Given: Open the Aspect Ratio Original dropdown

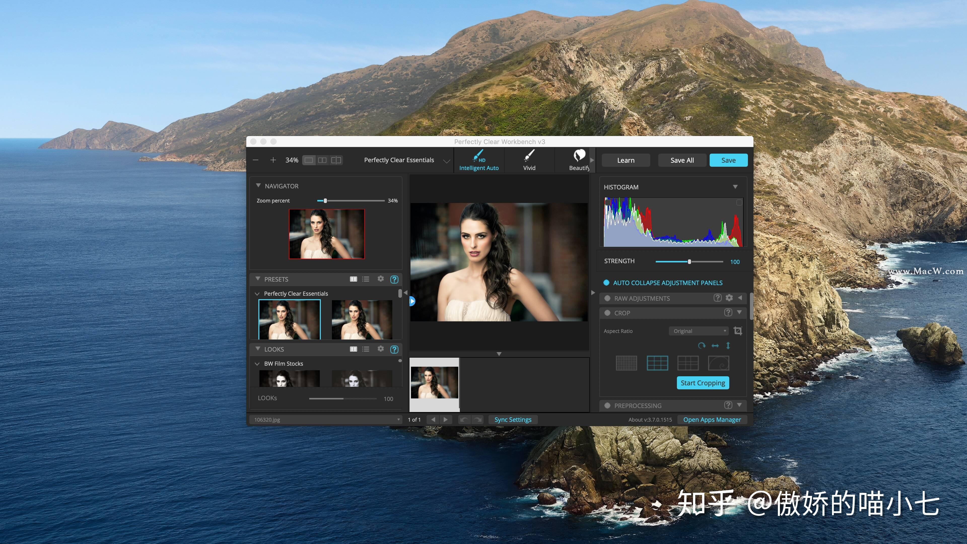Looking at the screenshot, I should click(x=699, y=331).
